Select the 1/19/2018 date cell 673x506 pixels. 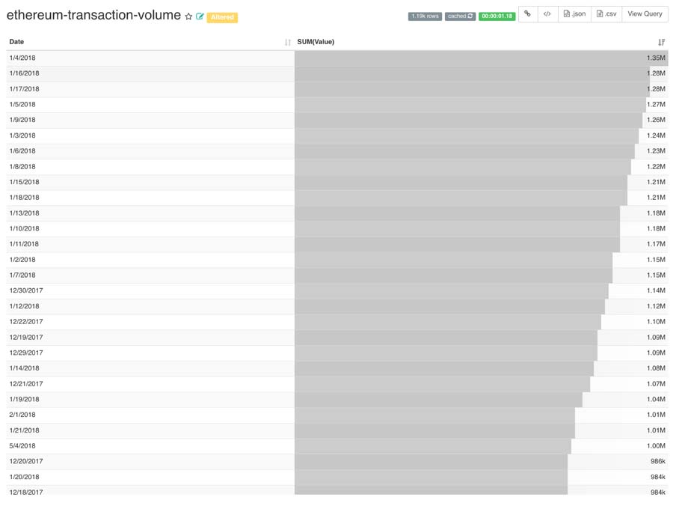(x=150, y=400)
